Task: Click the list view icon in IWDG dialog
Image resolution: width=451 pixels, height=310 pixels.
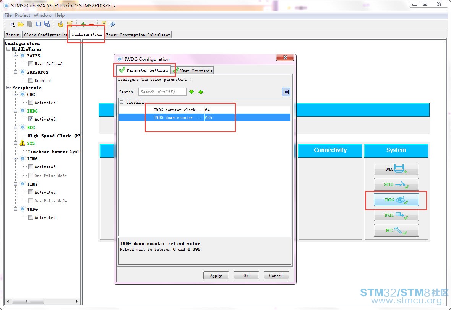Action: tap(286, 92)
